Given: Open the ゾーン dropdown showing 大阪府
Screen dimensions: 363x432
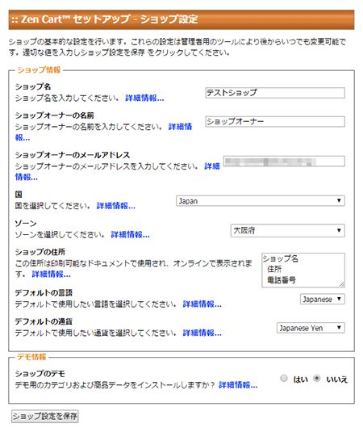Looking at the screenshot, I should (x=288, y=230).
